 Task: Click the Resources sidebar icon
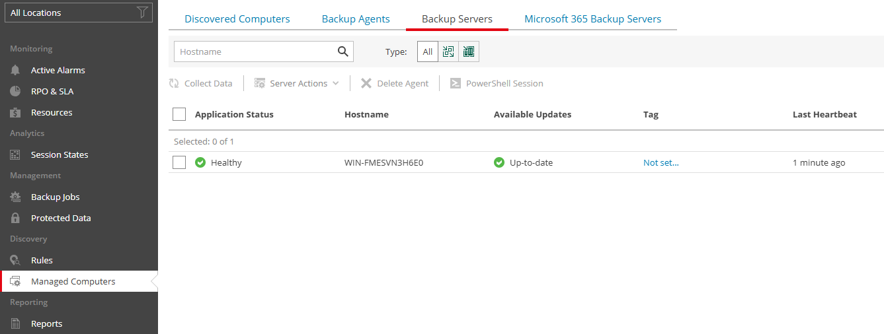click(15, 112)
